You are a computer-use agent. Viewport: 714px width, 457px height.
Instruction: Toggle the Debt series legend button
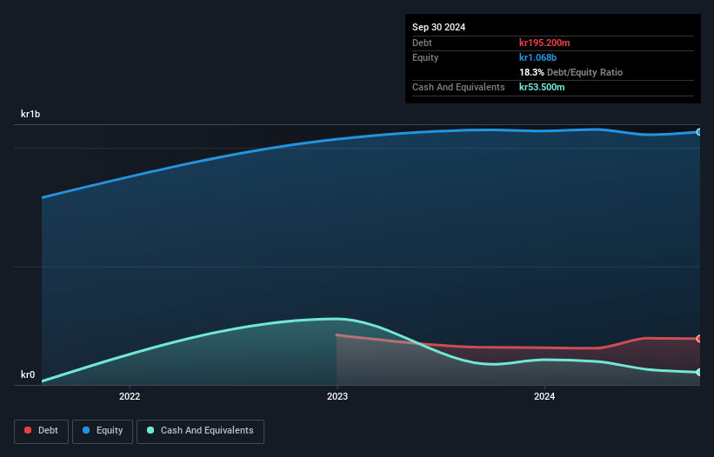(x=41, y=431)
